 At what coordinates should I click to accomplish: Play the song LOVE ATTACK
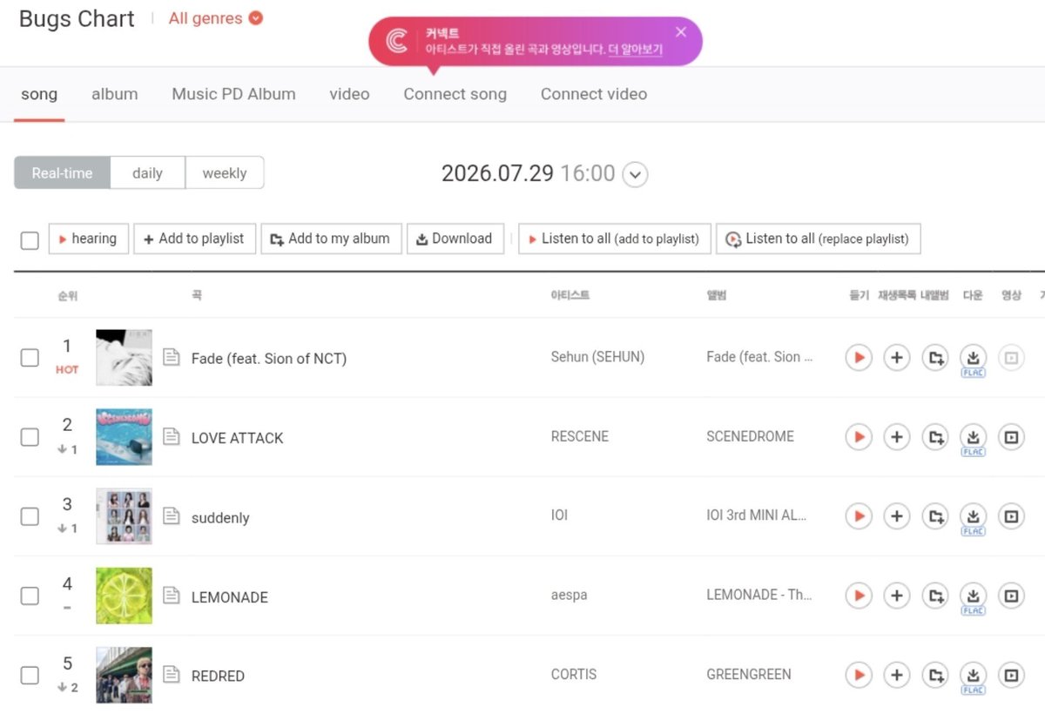pyautogui.click(x=859, y=436)
